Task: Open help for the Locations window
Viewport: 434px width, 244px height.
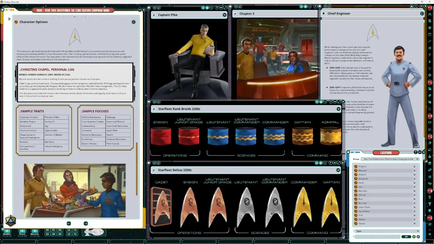Action: [x=416, y=152]
